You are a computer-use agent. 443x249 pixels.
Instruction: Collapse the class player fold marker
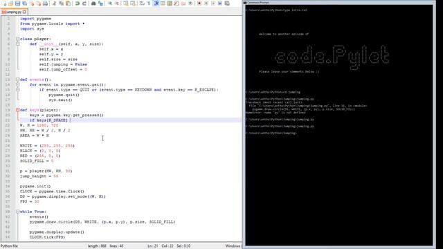[x=17, y=39]
